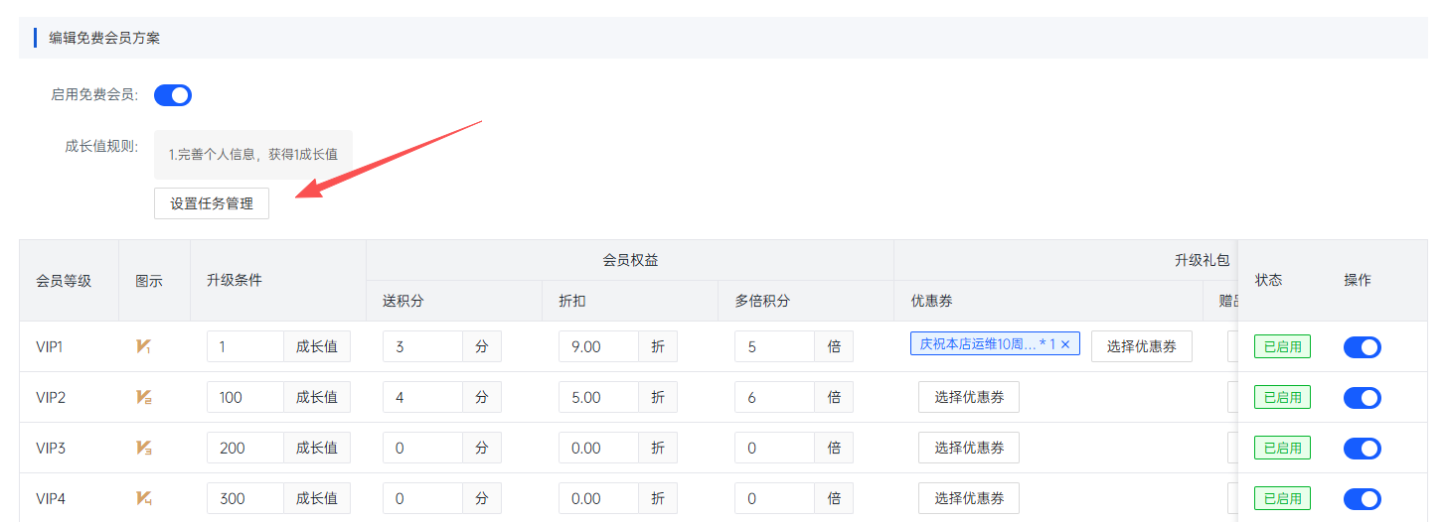
Task: Click the VIP1 level badge icon
Action: point(144,346)
